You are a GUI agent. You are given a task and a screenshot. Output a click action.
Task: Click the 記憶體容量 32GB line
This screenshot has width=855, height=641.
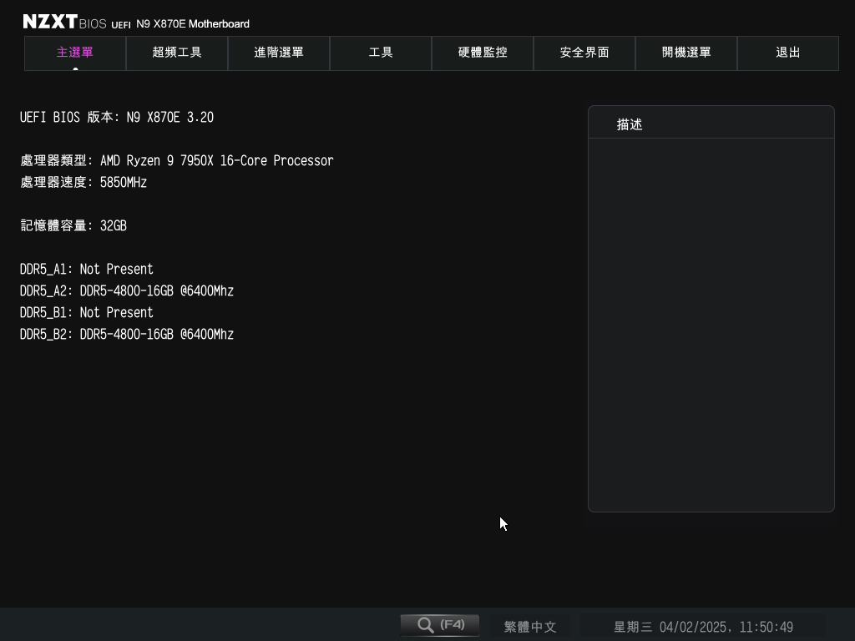(x=73, y=225)
